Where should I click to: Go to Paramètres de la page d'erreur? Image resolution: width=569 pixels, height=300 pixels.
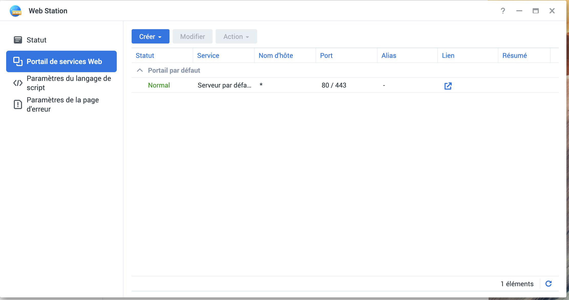tap(63, 104)
